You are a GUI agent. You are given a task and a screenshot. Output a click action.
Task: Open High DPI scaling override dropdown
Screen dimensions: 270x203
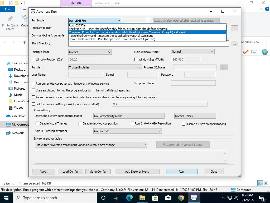[128, 131]
